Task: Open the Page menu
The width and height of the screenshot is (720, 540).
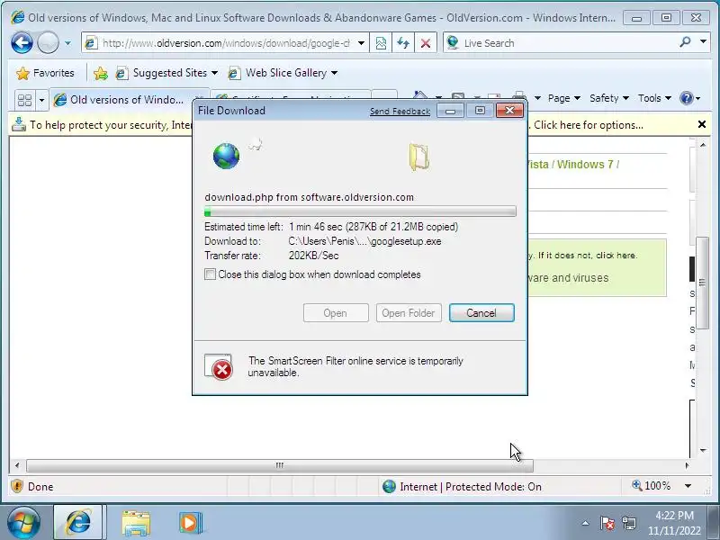Action: pos(564,98)
